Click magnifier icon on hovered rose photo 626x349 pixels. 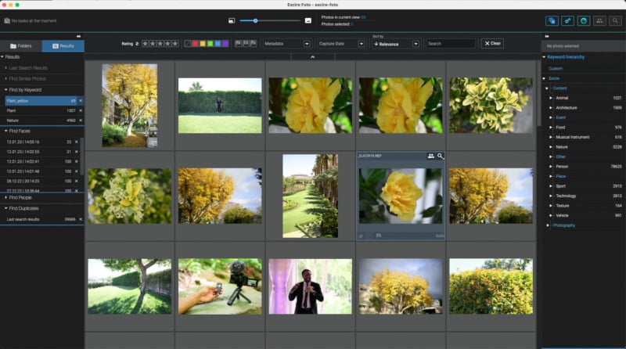(x=440, y=157)
